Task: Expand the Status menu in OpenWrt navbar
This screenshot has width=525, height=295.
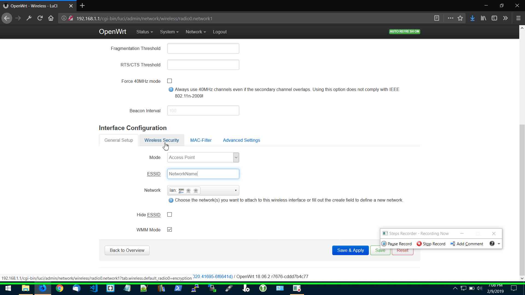Action: point(144,32)
